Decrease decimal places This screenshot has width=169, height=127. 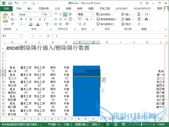point(84,24)
